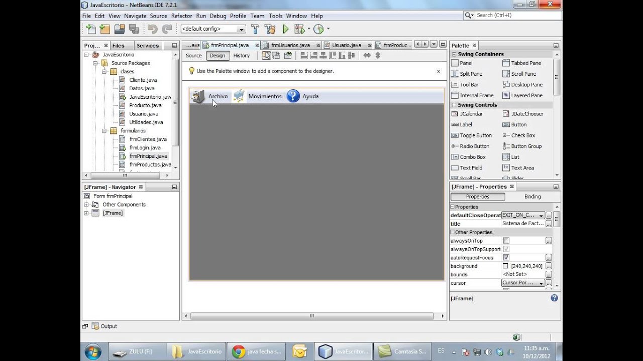
Task: Click the Open Project toolbar icon
Action: pos(119,29)
